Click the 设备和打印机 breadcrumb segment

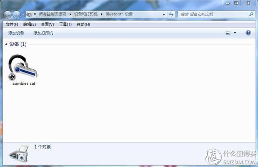pyautogui.click(x=86, y=14)
